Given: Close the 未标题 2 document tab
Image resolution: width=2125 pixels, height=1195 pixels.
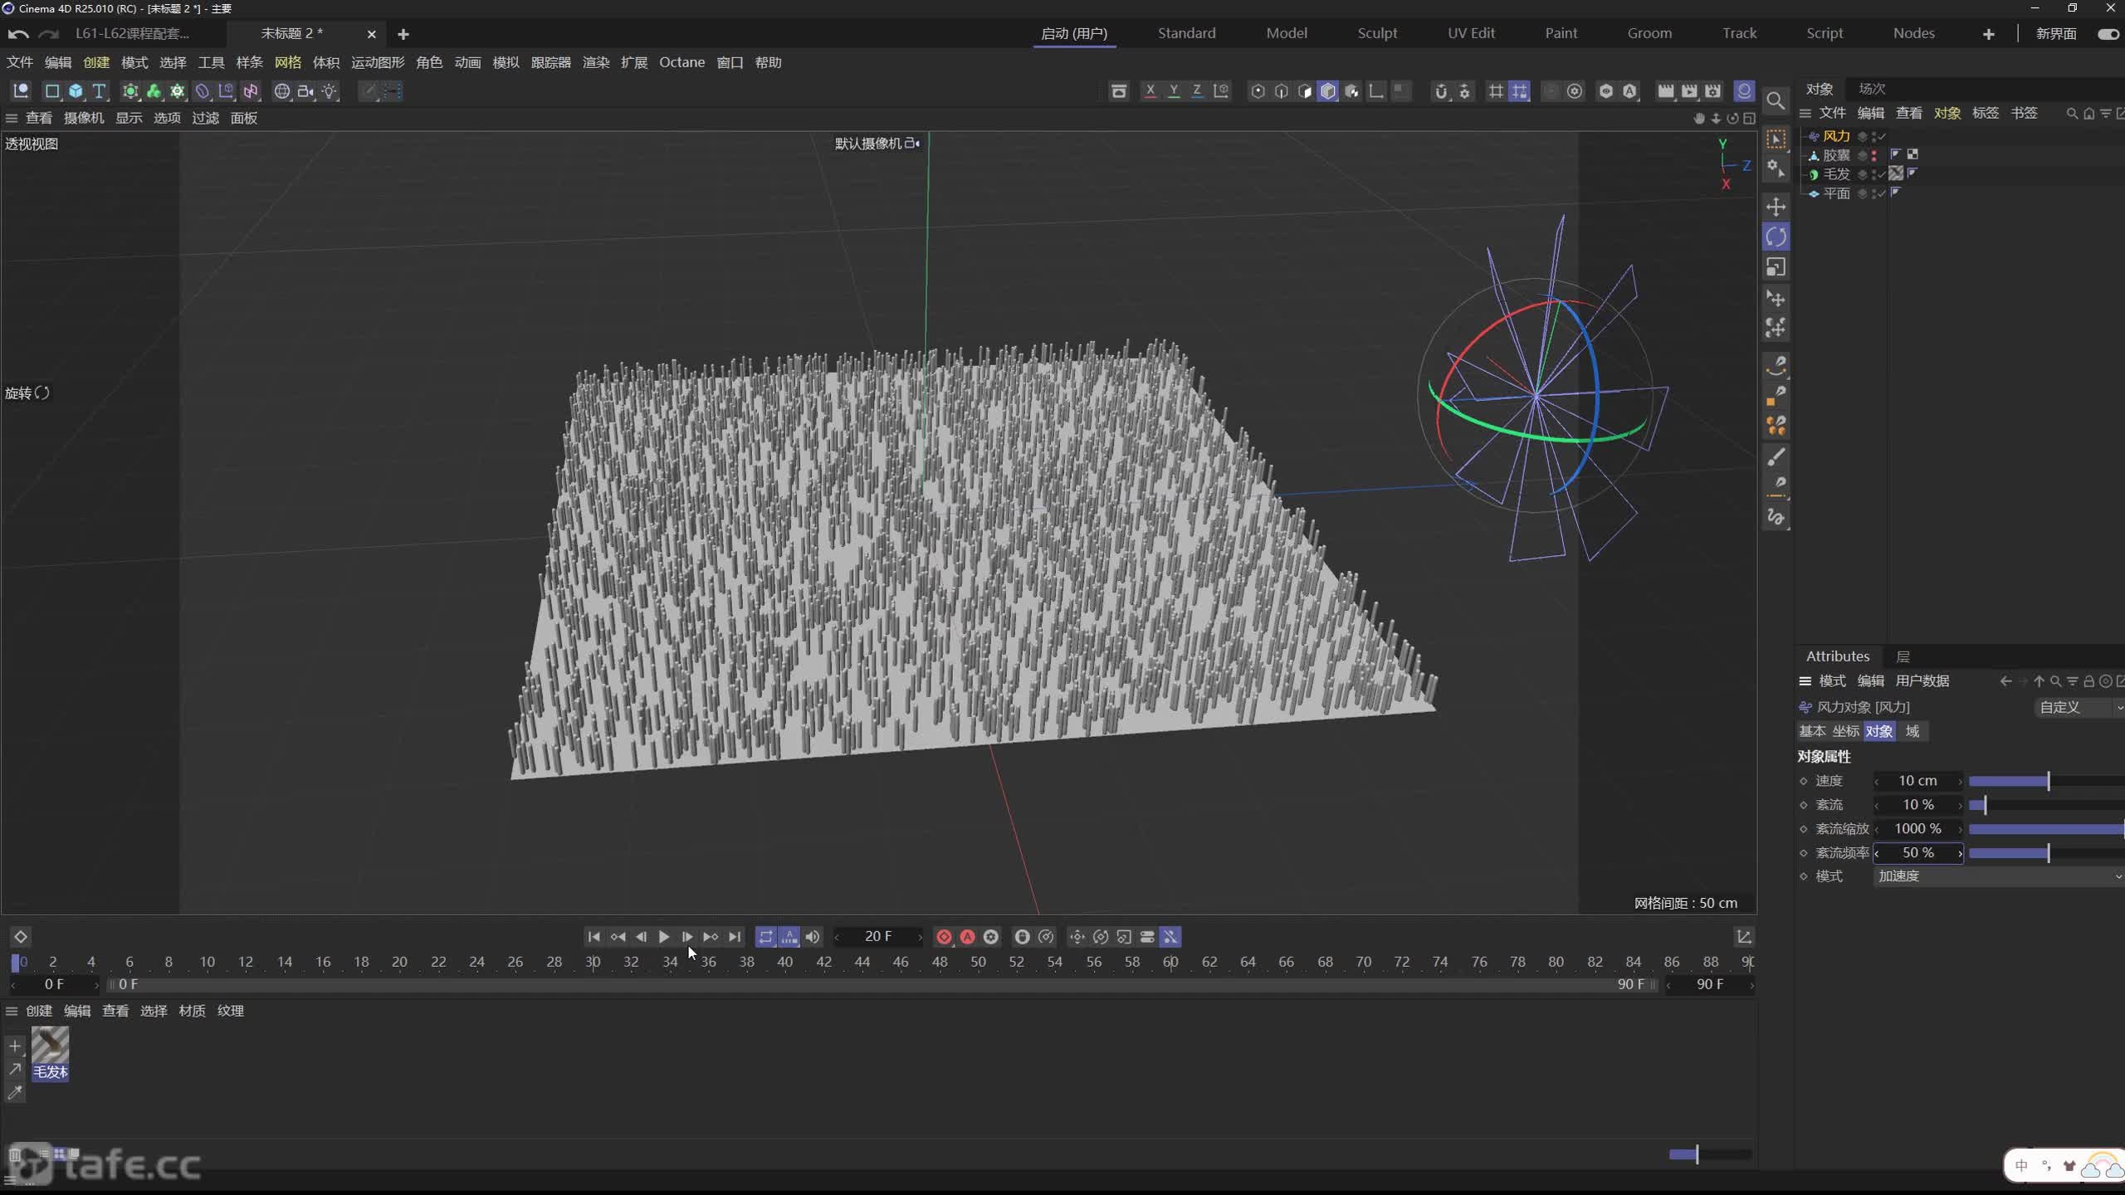Looking at the screenshot, I should pyautogui.click(x=371, y=34).
